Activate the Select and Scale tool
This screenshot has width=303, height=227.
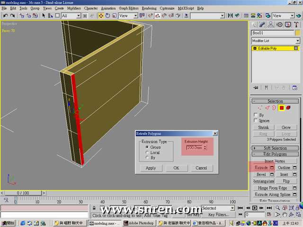pyautogui.click(x=115, y=16)
